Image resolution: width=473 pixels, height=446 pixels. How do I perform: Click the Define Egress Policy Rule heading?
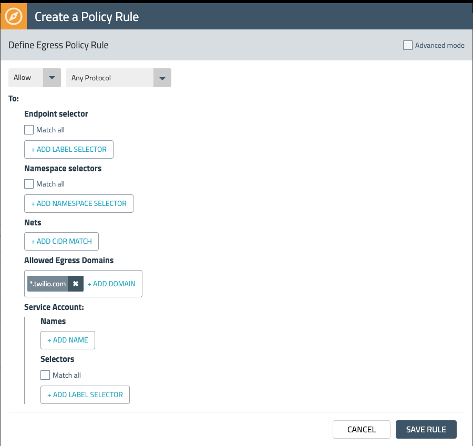[58, 45]
